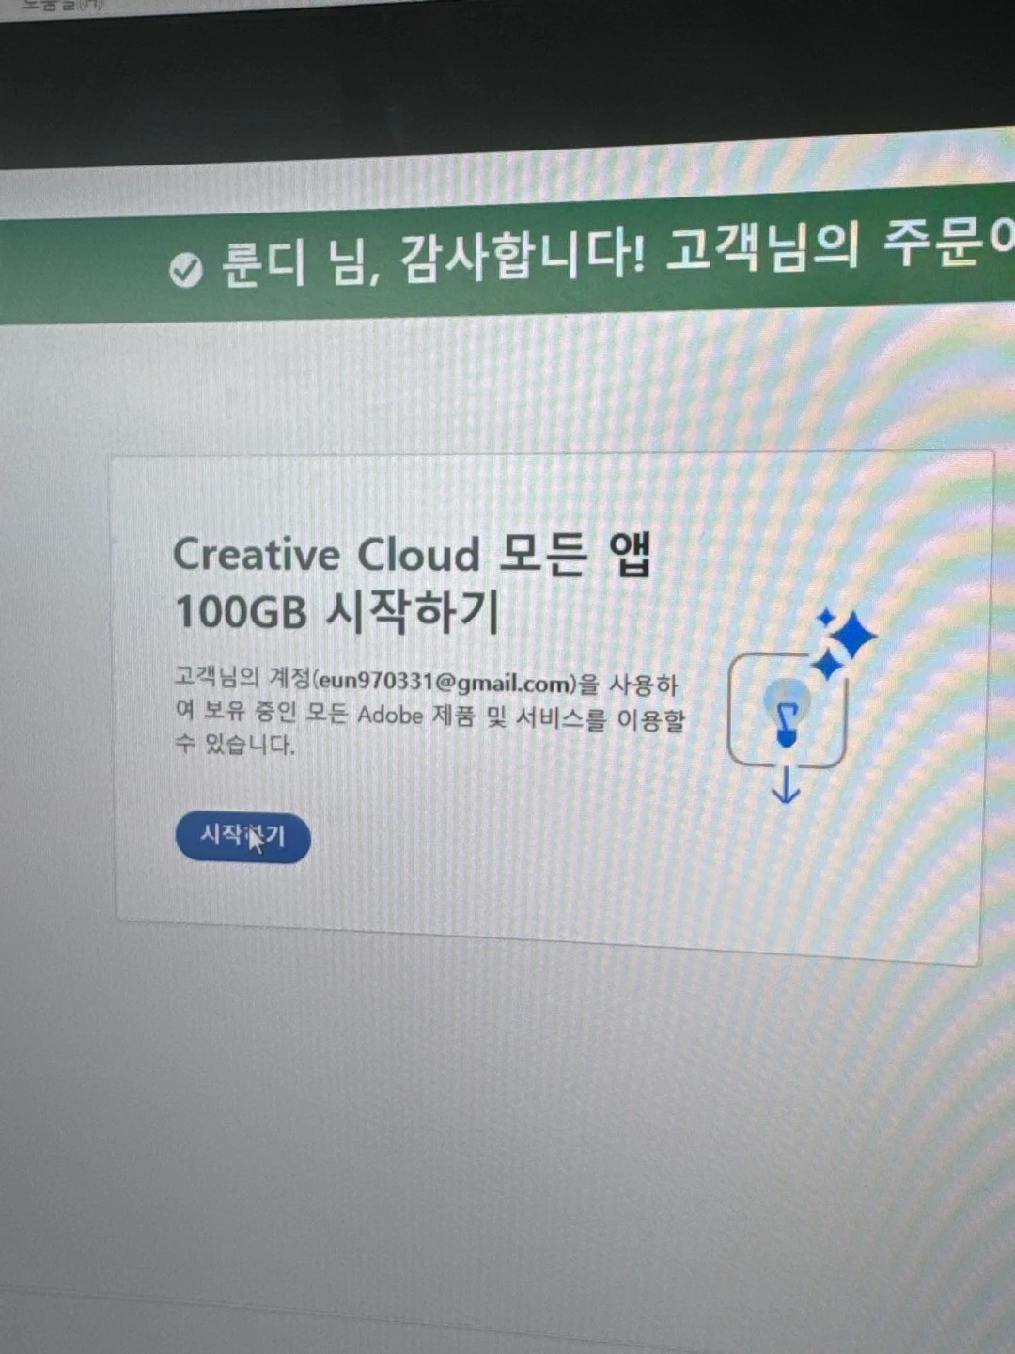Click the heading "Creative Cloud 모든 앱 100GB 시작하기"
Image resolution: width=1015 pixels, height=1354 pixels.
[x=414, y=582]
